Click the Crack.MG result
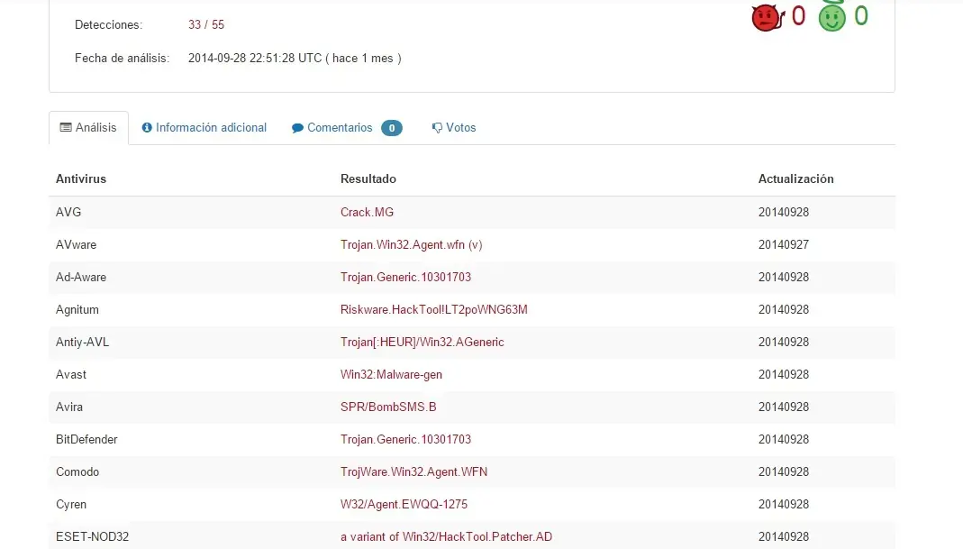963x549 pixels. (368, 212)
